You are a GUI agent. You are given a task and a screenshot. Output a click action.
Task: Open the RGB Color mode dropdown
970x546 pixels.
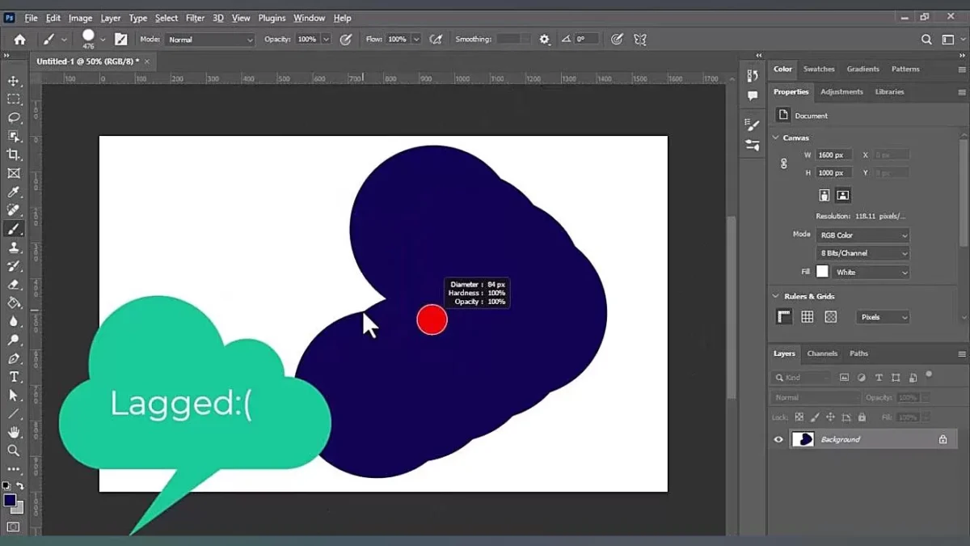[862, 235]
